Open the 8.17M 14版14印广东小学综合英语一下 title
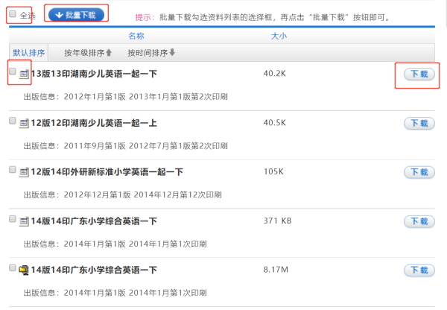 coord(94,270)
